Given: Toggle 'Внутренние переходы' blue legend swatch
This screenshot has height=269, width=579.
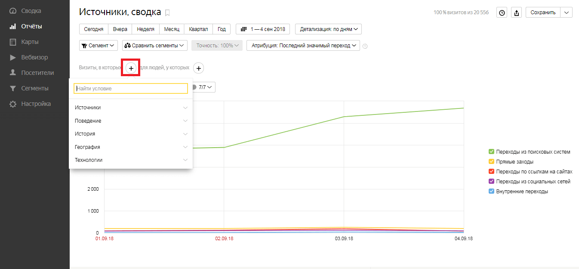Looking at the screenshot, I should click(491, 191).
